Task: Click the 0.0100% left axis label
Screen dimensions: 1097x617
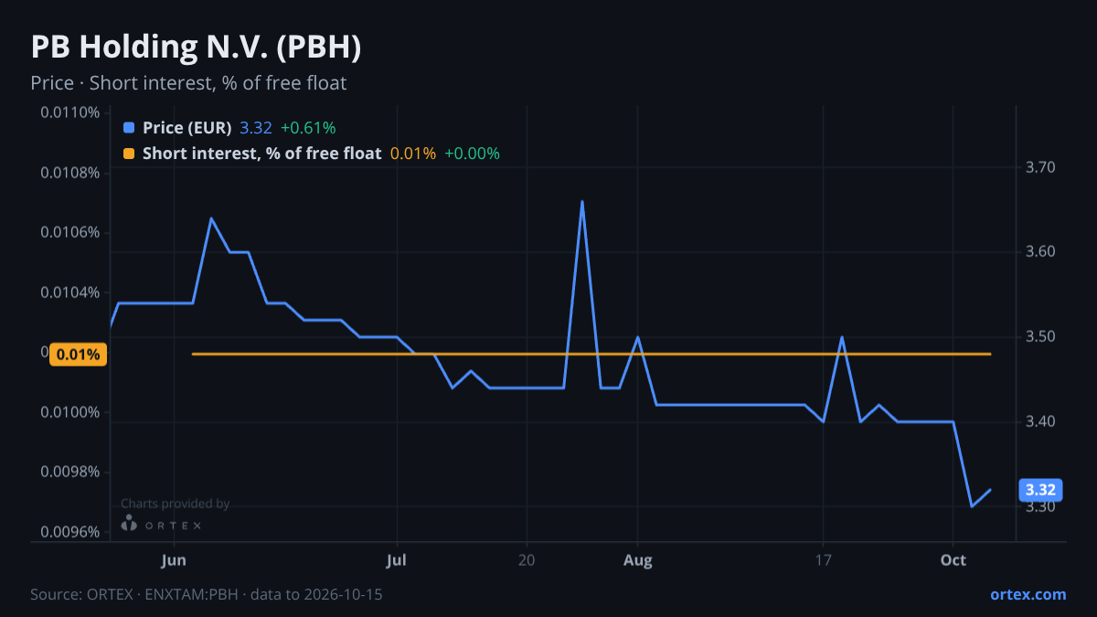Action: pyautogui.click(x=70, y=412)
